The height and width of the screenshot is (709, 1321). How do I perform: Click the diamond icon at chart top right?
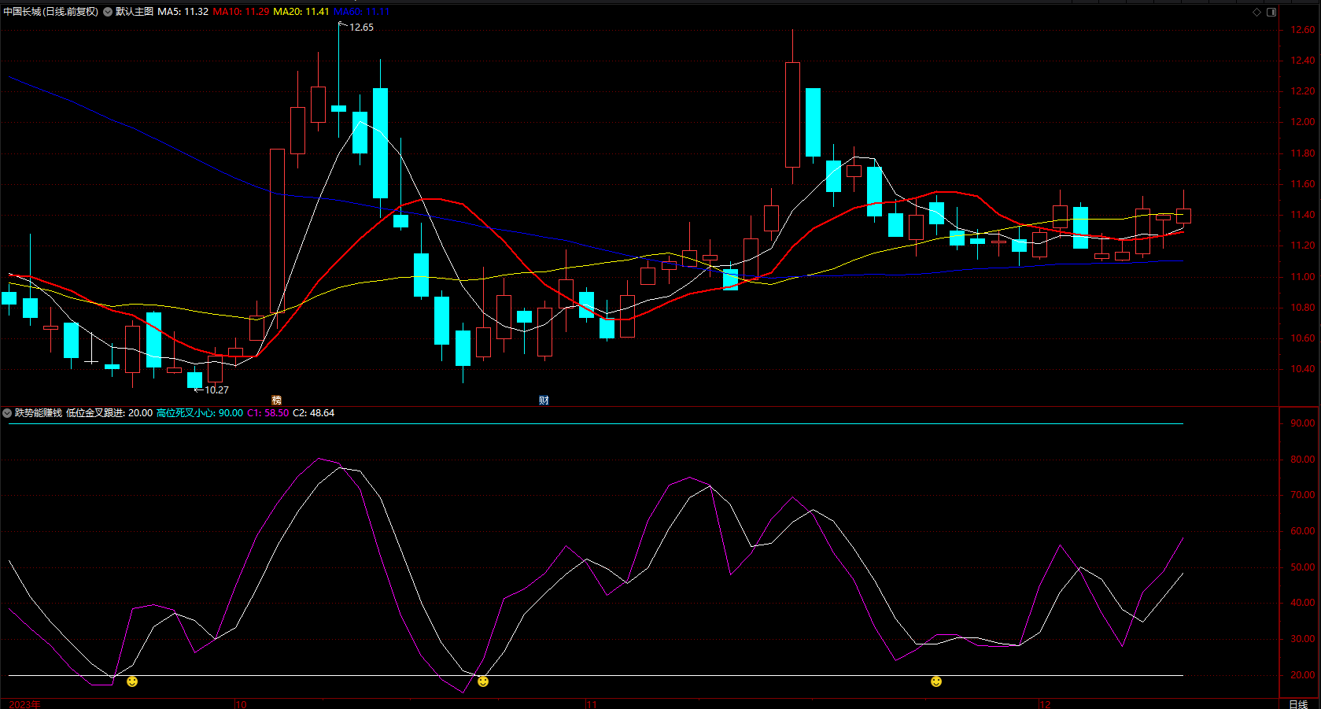coord(1257,12)
